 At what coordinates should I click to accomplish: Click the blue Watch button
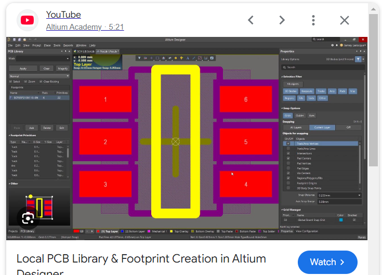[327, 262]
